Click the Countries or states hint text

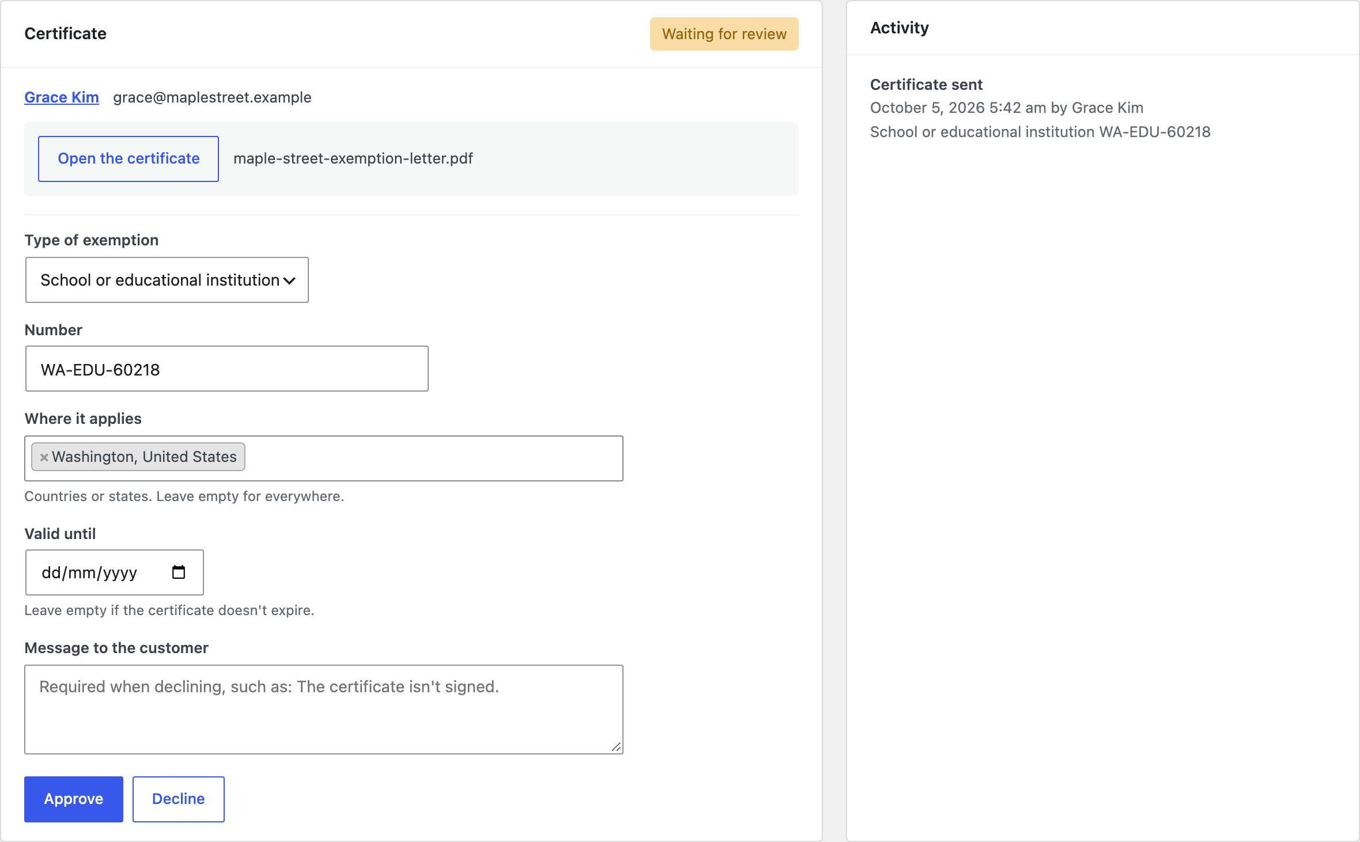[184, 496]
